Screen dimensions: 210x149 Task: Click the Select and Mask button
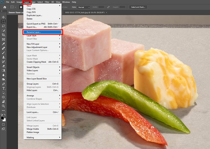(x=138, y=7)
